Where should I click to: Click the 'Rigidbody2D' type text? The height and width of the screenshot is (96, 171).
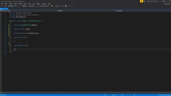tap(26, 25)
